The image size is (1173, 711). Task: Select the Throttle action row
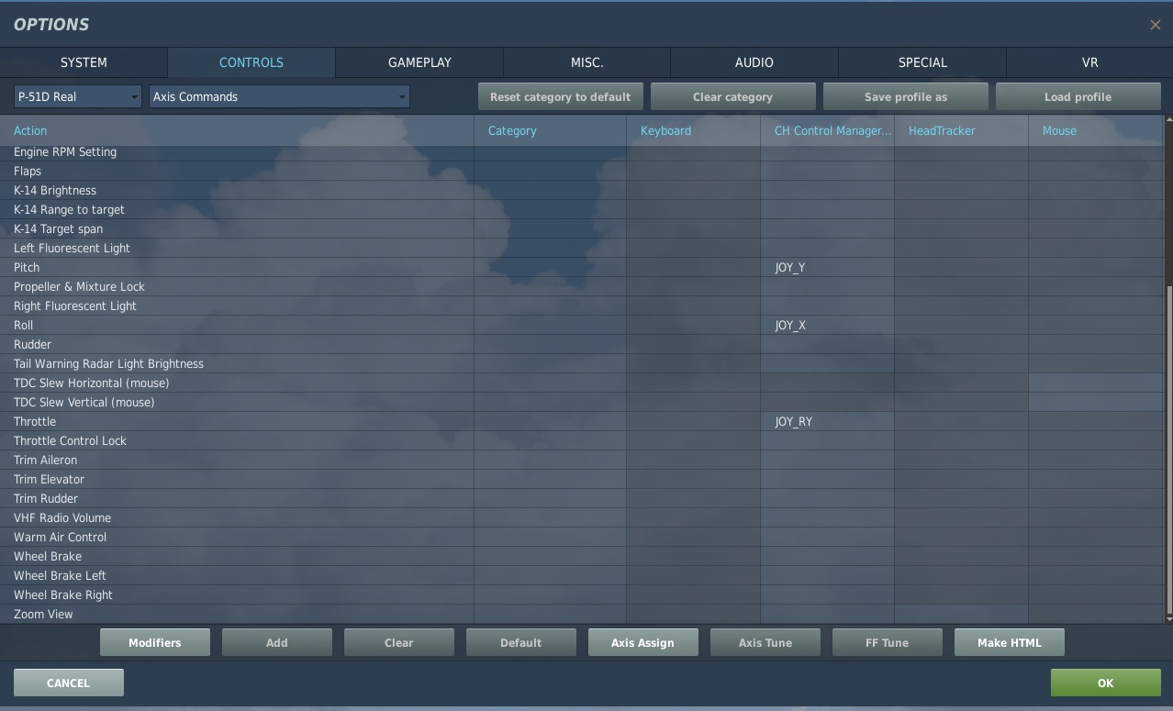pos(581,421)
